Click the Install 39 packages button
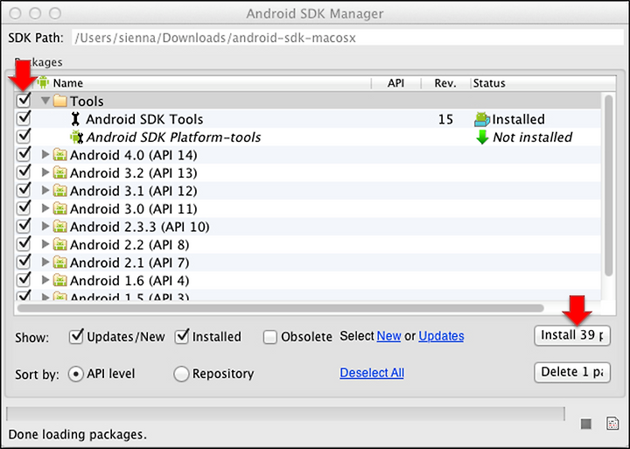Image resolution: width=630 pixels, height=449 pixels. [572, 335]
